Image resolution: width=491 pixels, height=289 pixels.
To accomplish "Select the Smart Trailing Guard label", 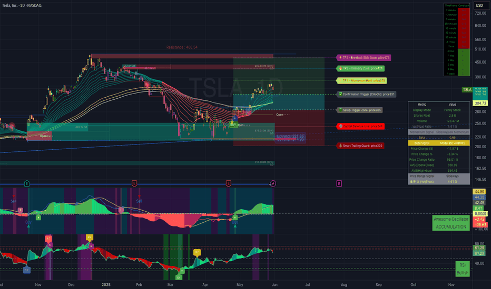I will [x=360, y=146].
